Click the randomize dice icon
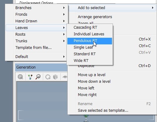The height and width of the screenshot is (122, 157). 55,77
